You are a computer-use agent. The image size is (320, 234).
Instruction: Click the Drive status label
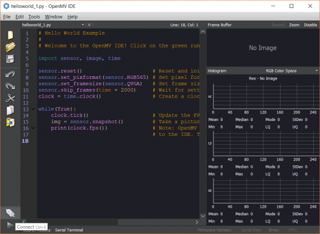tap(274, 230)
